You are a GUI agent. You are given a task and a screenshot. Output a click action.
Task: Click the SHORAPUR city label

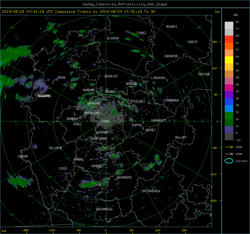pyautogui.click(x=171, y=56)
